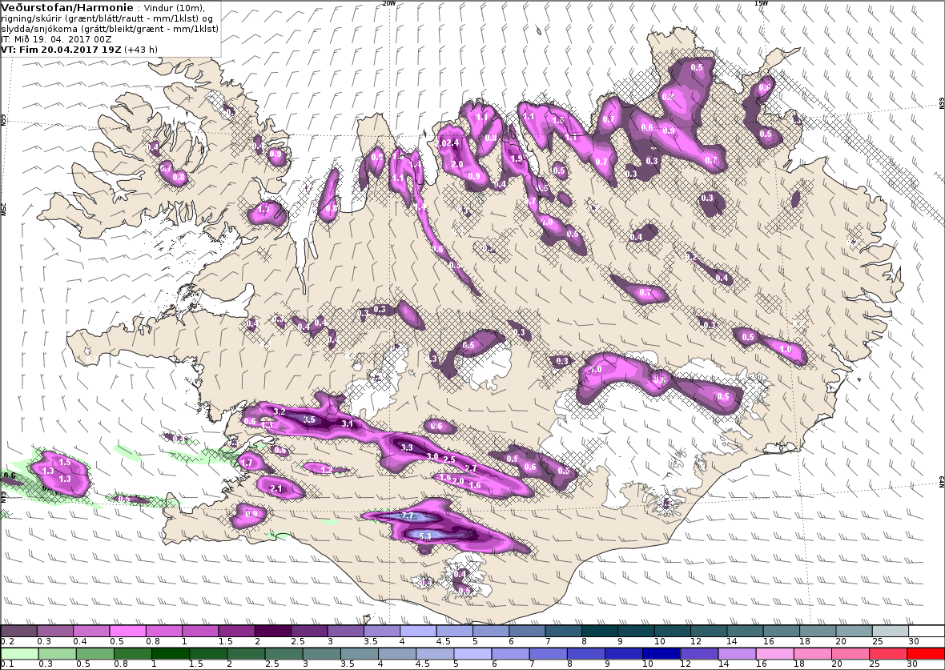Click top legend lavender swatch between 4 and 4.5
The width and height of the screenshot is (945, 670).
[418, 632]
